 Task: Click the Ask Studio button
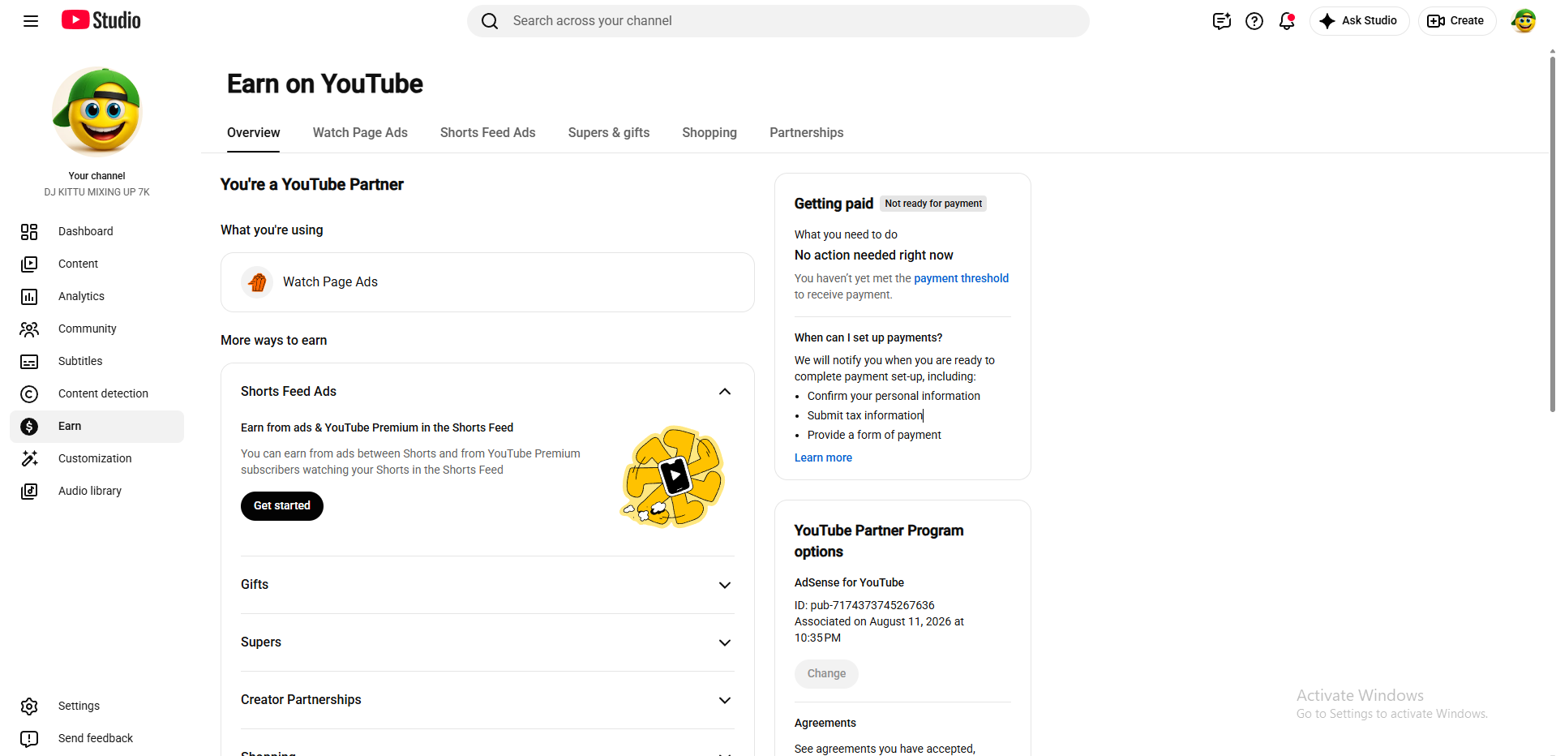1359,21
